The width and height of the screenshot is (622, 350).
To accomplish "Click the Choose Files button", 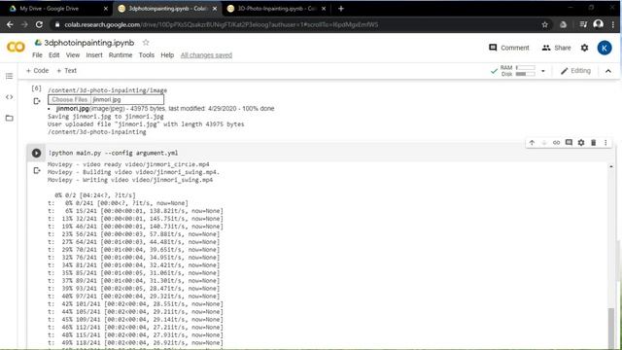I will 69,99.
